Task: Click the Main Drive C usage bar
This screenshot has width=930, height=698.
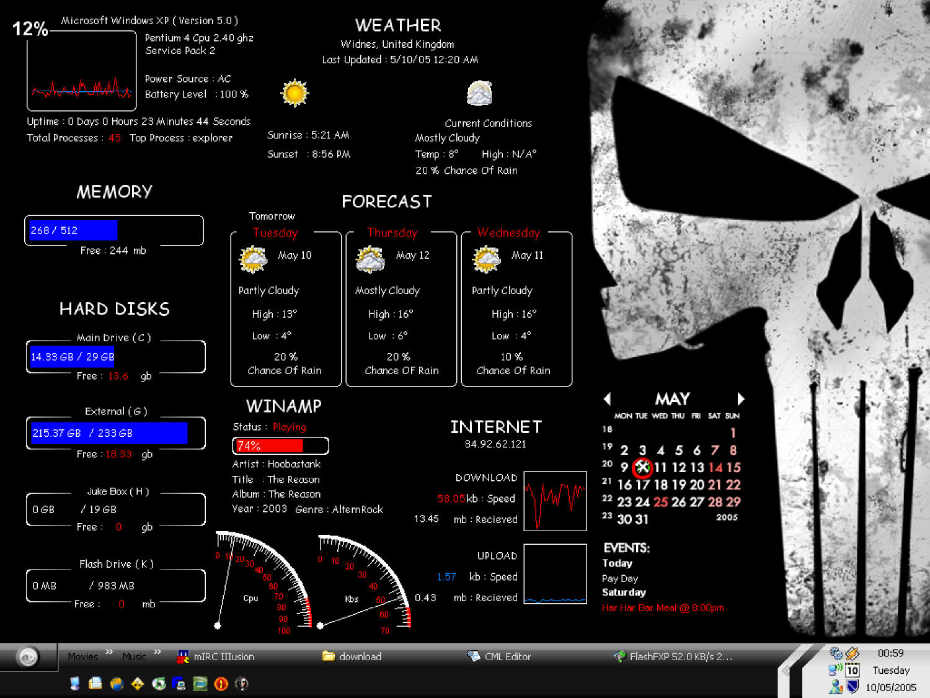Action: 115,357
